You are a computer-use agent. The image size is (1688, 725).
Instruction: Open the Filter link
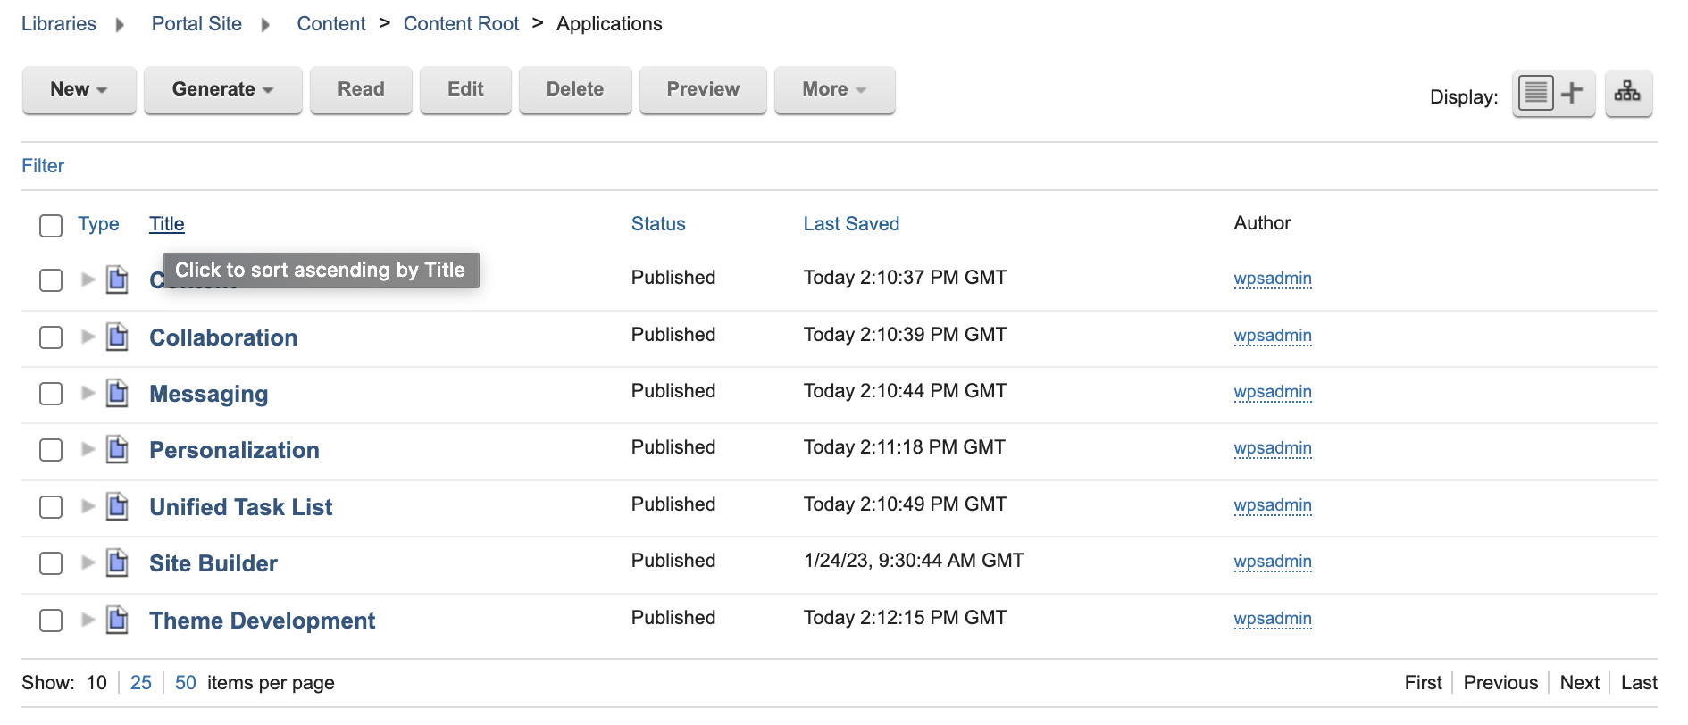pos(43,166)
